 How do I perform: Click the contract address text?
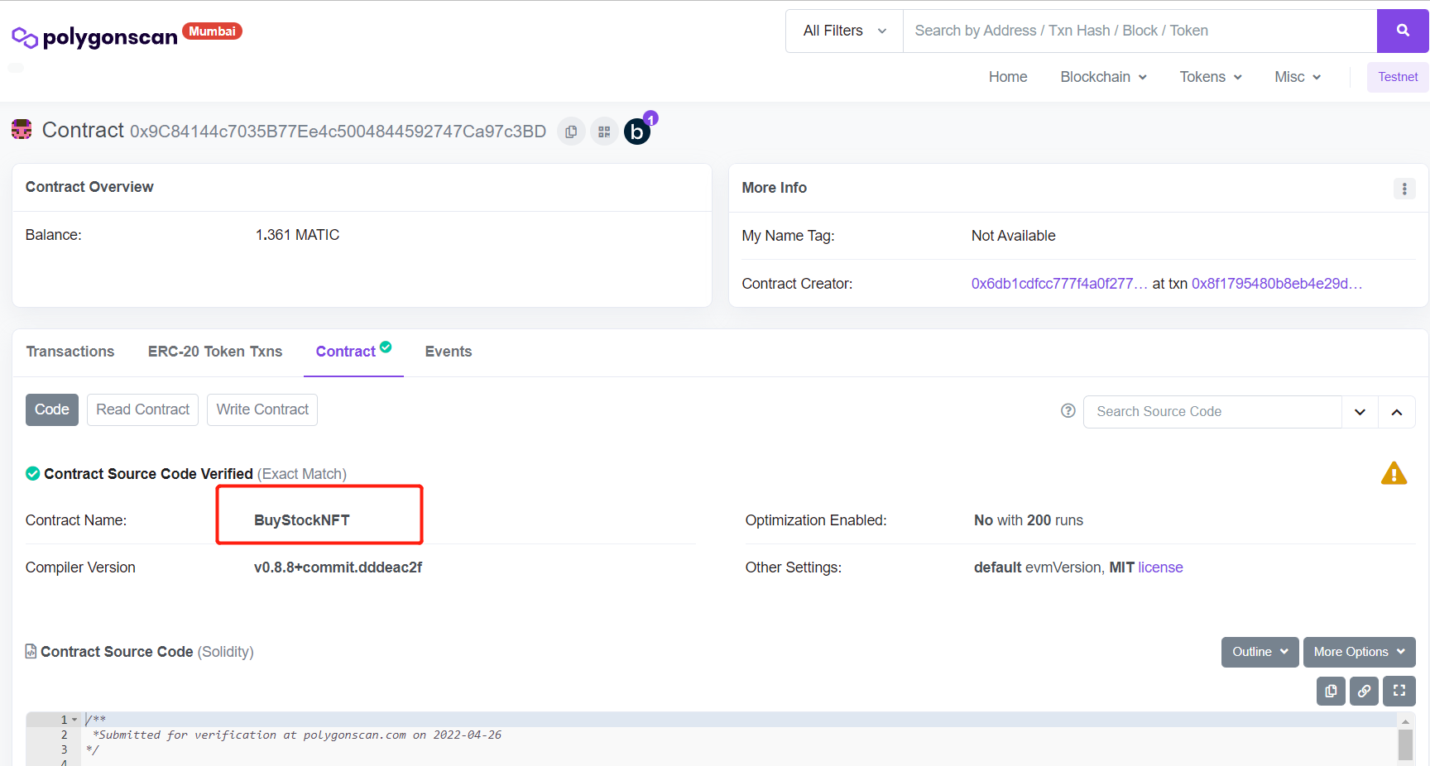click(338, 132)
